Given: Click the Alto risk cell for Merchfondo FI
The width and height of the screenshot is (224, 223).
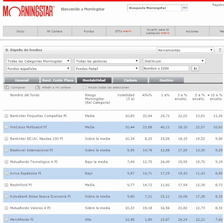Looking at the screenshot, I should tap(88, 220).
